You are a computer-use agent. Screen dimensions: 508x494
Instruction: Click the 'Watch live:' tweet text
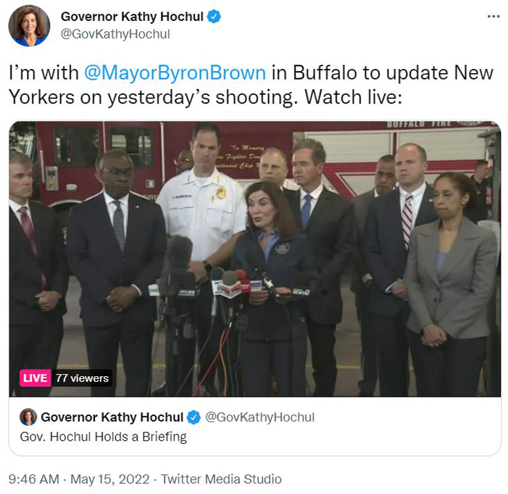pos(353,97)
